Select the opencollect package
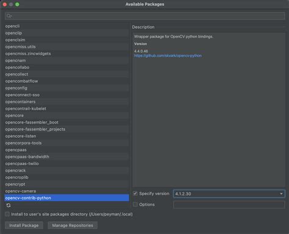289x234 pixels. (x=66, y=74)
